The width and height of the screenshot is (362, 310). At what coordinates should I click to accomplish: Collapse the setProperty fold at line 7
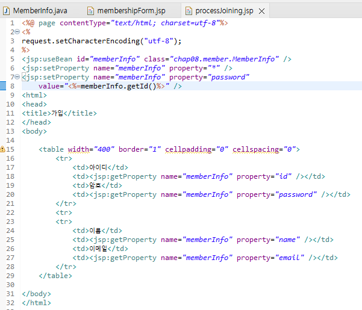coord(17,77)
